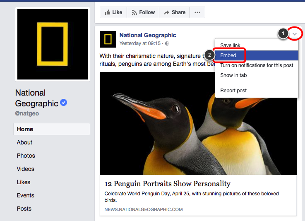Click the blue verified badge

63,103
